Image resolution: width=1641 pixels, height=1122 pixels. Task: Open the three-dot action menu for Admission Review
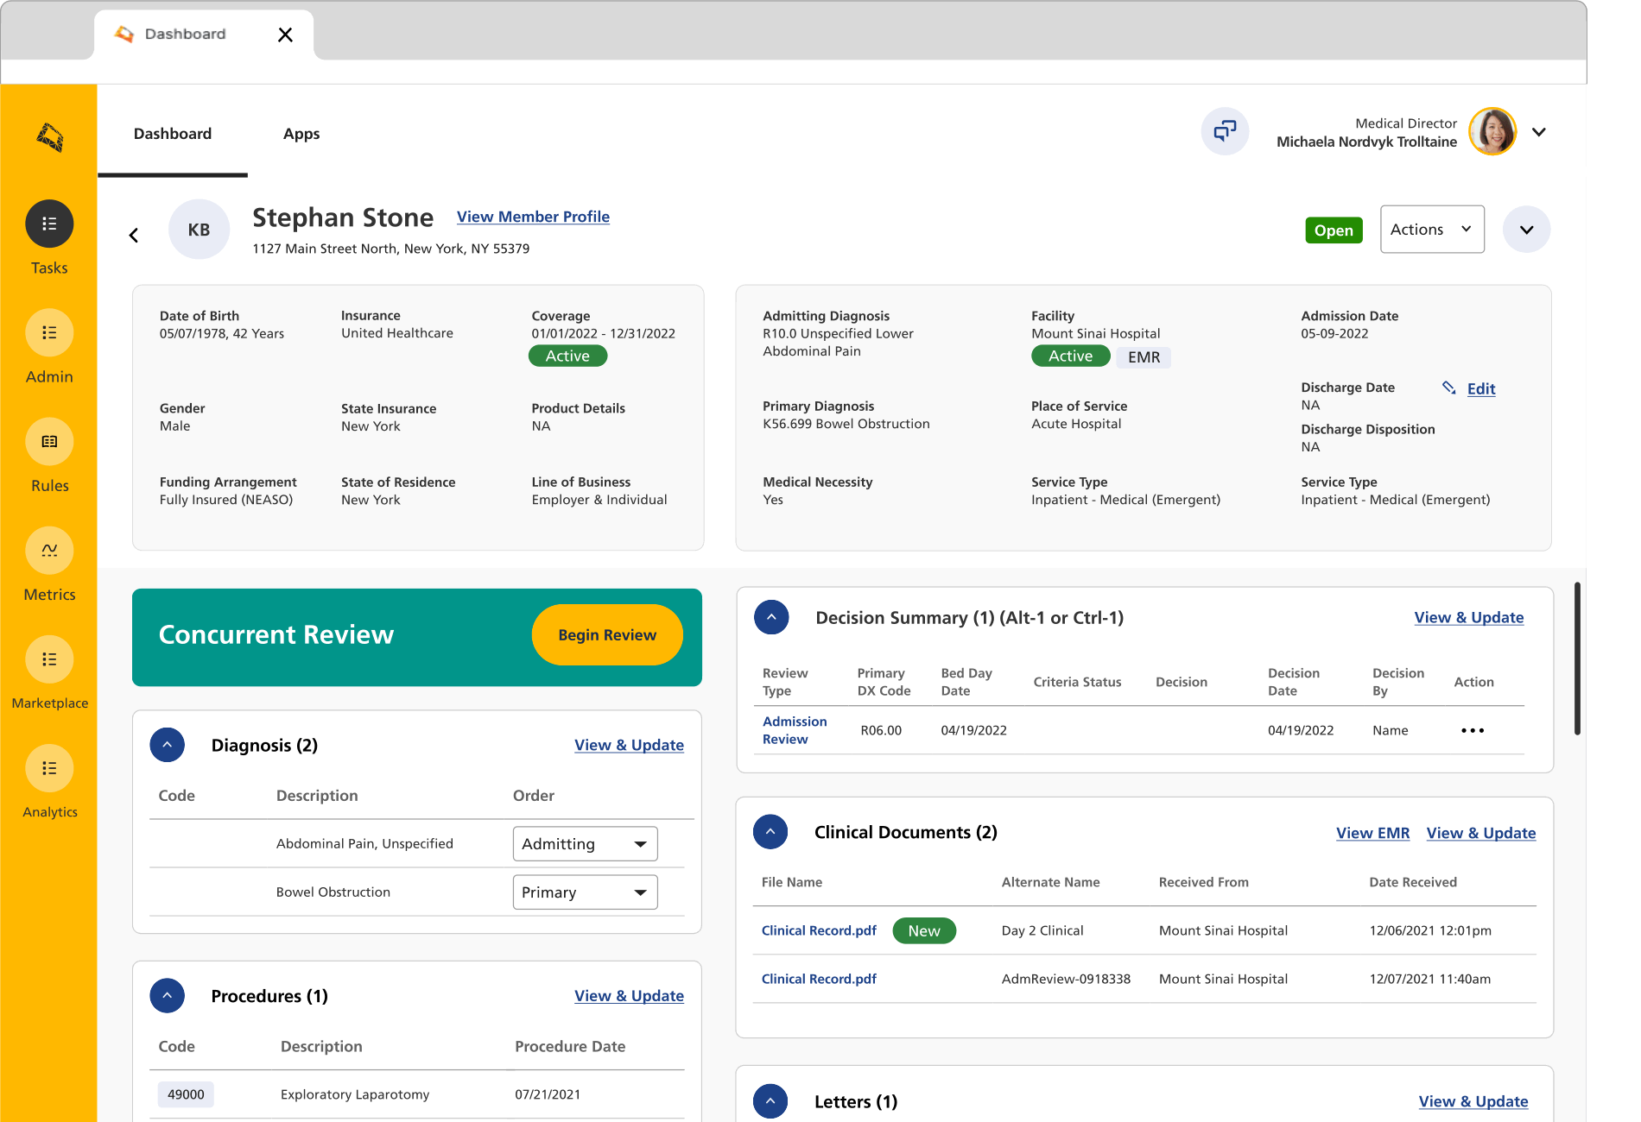coord(1473,730)
